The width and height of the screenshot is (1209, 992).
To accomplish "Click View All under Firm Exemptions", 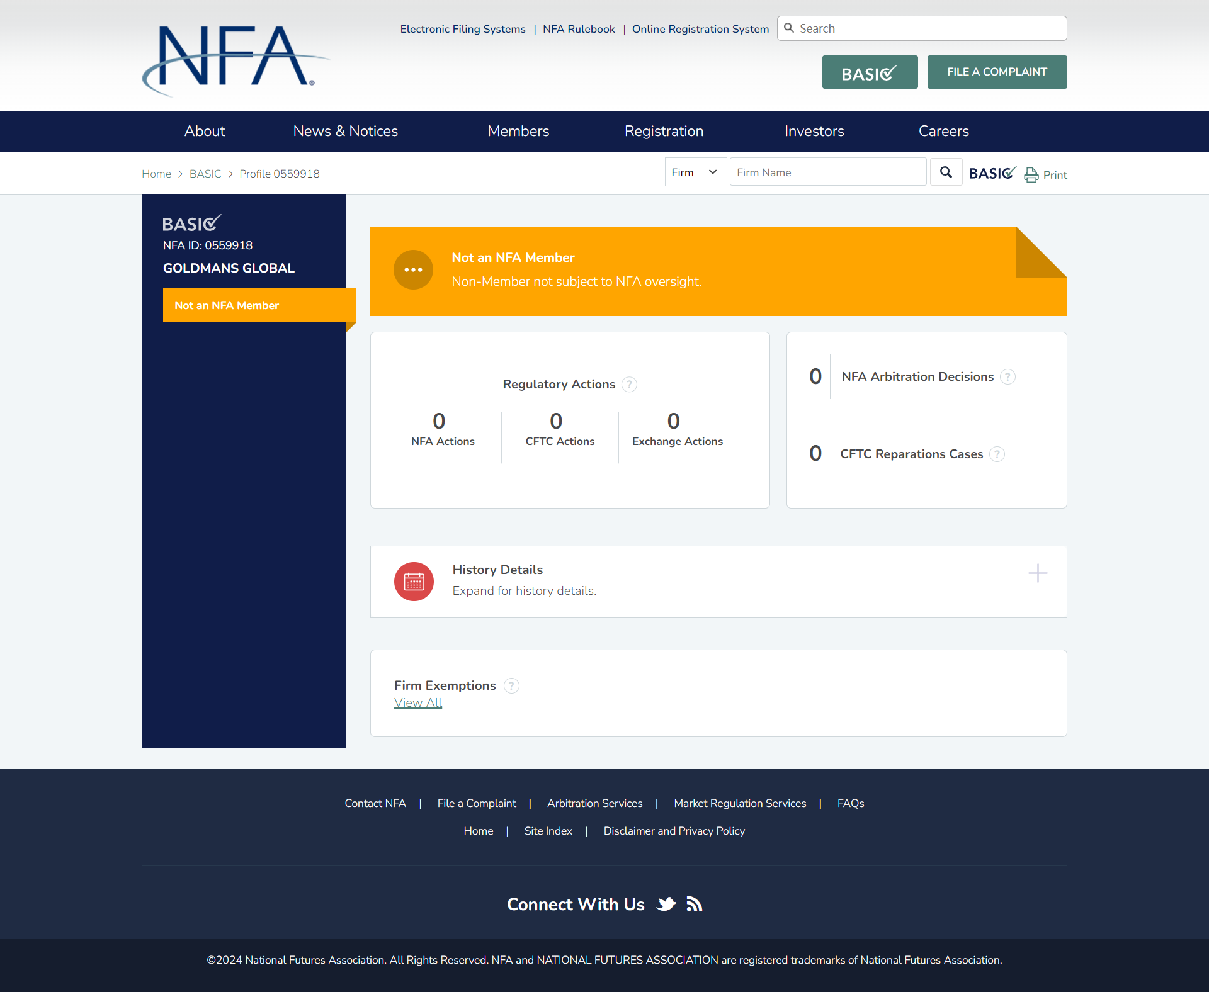I will (x=418, y=703).
